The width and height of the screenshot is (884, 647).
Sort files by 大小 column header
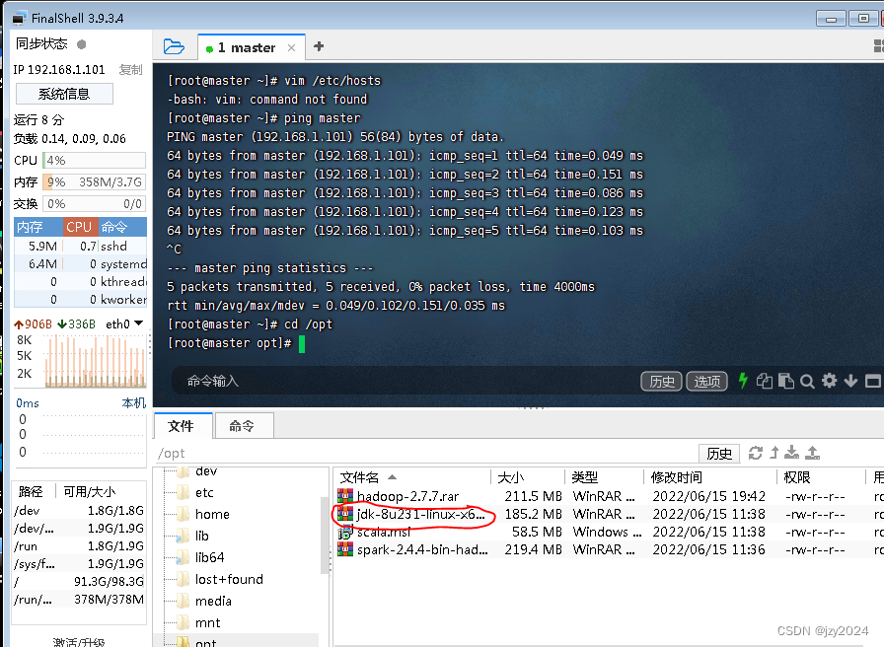tap(527, 477)
